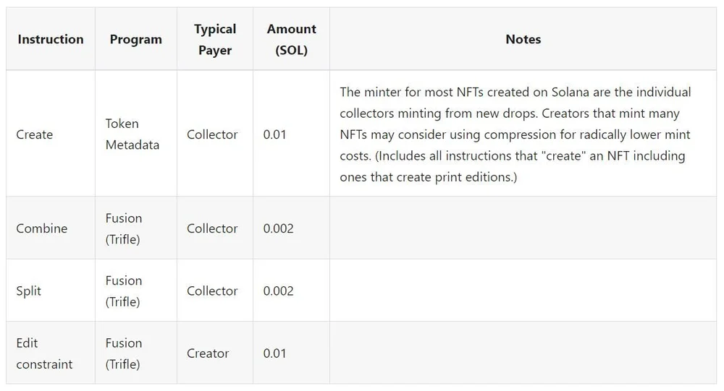This screenshot has height=391, width=724.
Task: Select Collector payer in Create row
Action: coord(212,134)
